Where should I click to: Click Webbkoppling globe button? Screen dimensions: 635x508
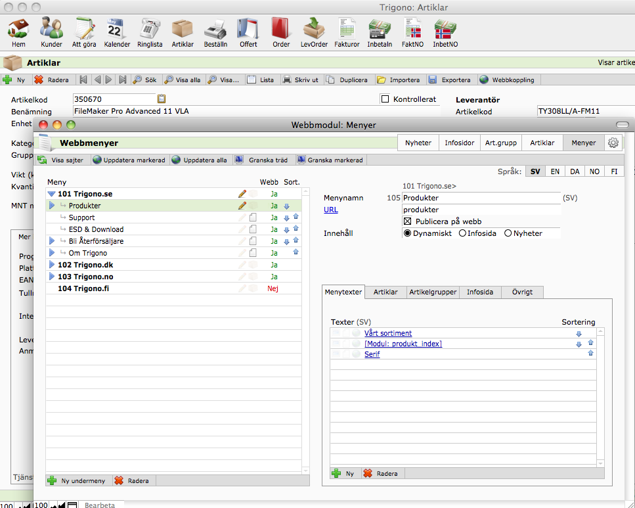pos(507,80)
